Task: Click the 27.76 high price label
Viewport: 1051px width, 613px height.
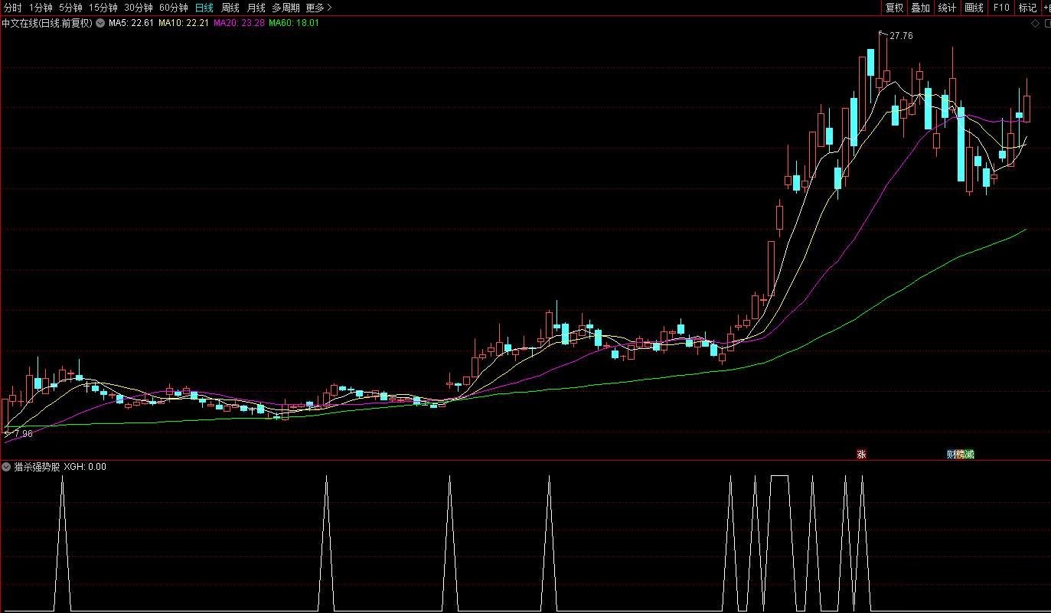Action: pos(901,36)
